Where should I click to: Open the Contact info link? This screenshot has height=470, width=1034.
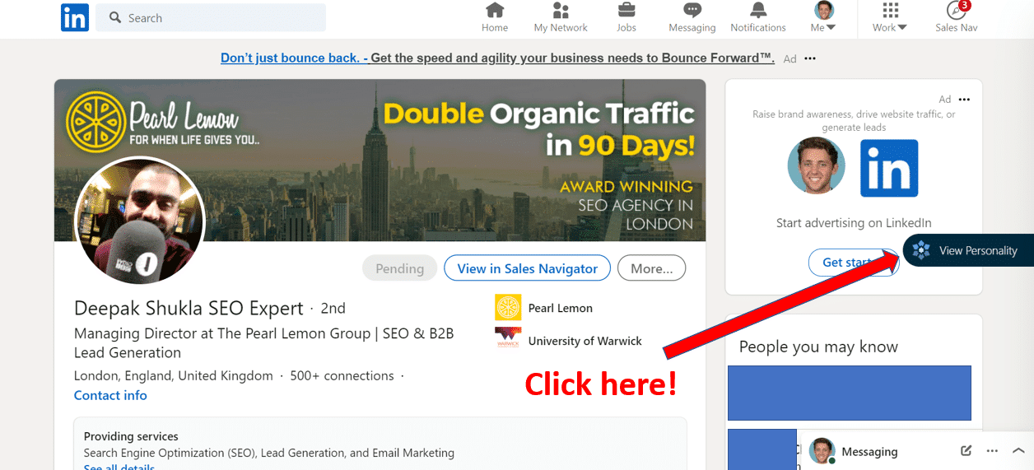[x=110, y=395]
